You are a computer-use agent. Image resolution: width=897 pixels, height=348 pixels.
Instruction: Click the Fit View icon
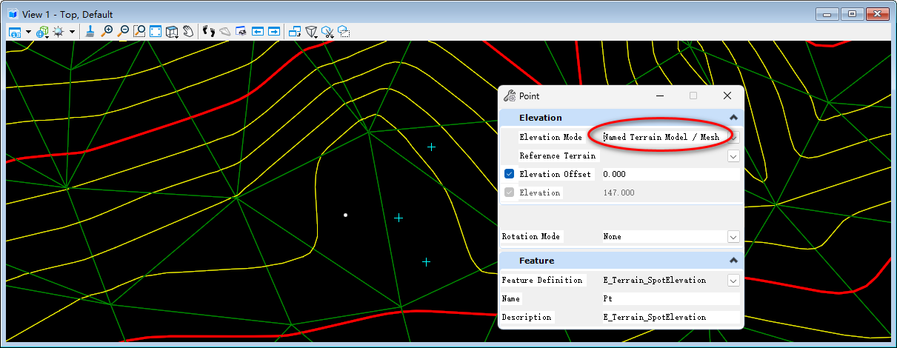pos(156,32)
